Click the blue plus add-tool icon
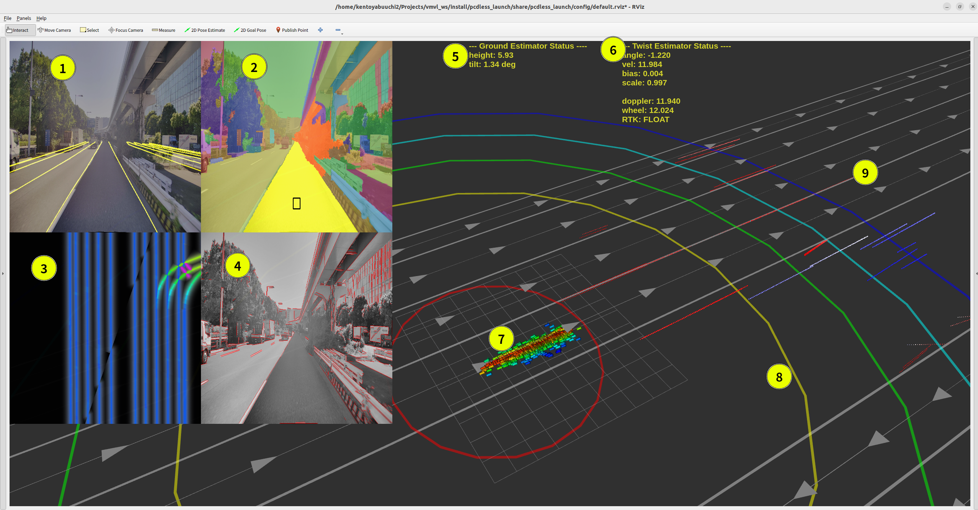 (320, 30)
